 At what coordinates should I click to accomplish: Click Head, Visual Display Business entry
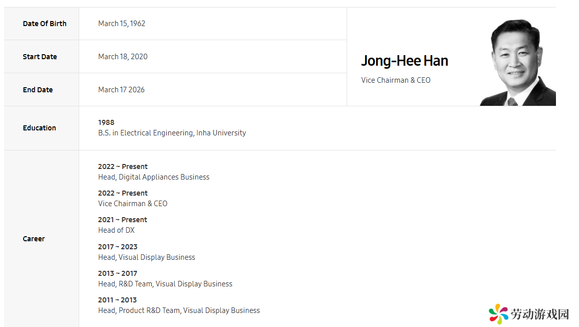click(147, 257)
